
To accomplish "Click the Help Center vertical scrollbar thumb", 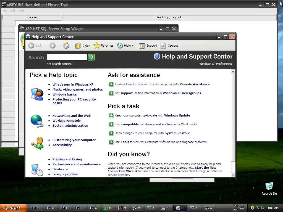I will [x=233, y=118].
